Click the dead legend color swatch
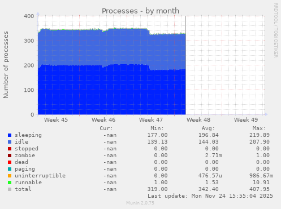 [10, 162]
